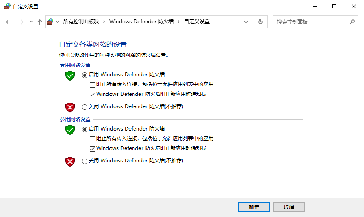
Task: Maximize the 自定义设置 window
Action: point(334,6)
